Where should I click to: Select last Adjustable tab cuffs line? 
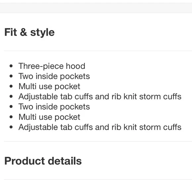click(x=100, y=127)
